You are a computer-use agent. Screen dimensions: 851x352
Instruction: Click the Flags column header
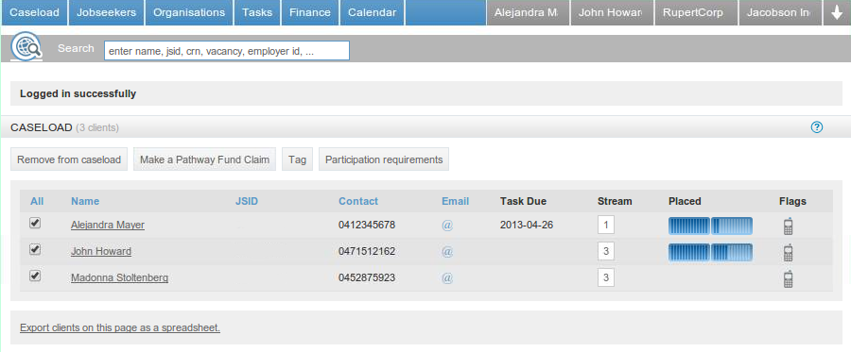(793, 201)
